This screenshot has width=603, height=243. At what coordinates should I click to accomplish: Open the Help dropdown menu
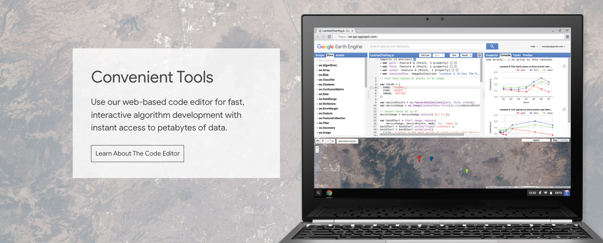[x=534, y=47]
